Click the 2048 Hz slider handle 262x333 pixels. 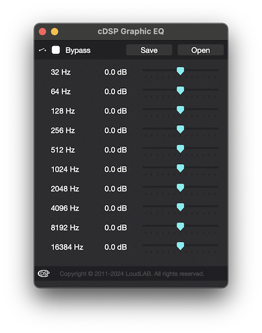tap(180, 188)
